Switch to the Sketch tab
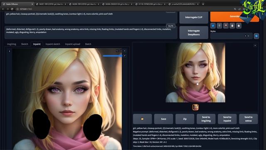This screenshot has height=150, width=266. (25, 44)
